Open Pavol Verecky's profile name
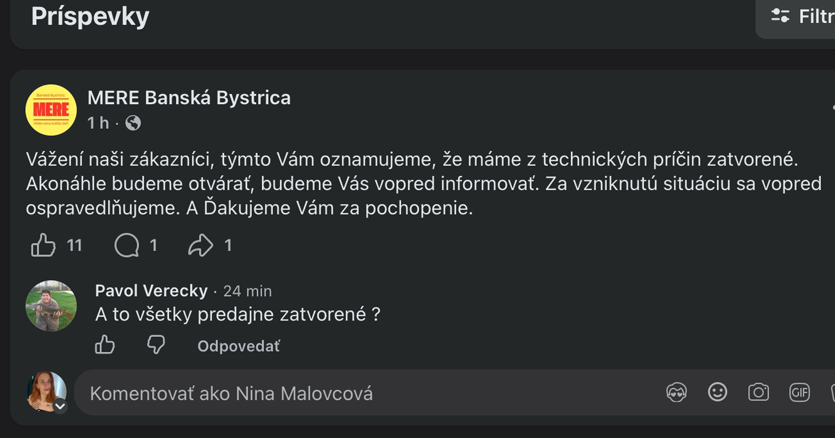This screenshot has height=438, width=835. click(x=151, y=291)
